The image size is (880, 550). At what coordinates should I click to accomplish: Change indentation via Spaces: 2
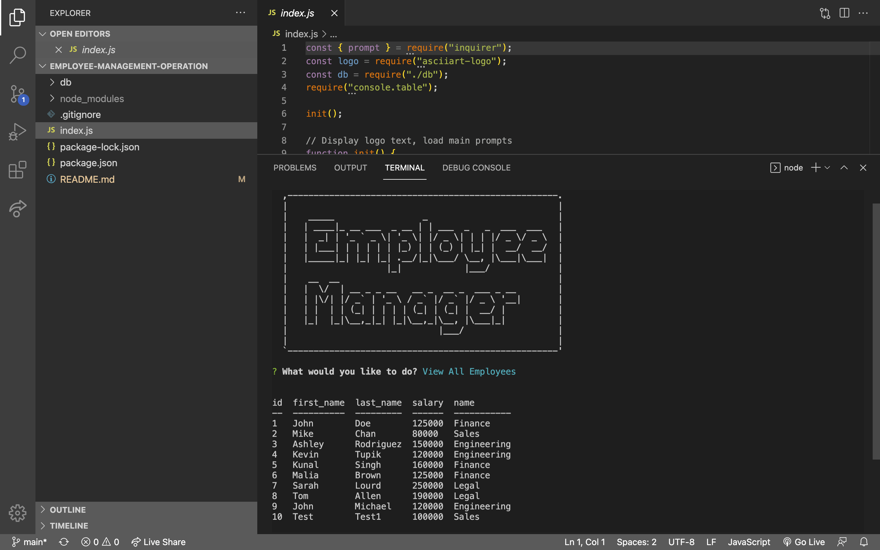(x=636, y=542)
